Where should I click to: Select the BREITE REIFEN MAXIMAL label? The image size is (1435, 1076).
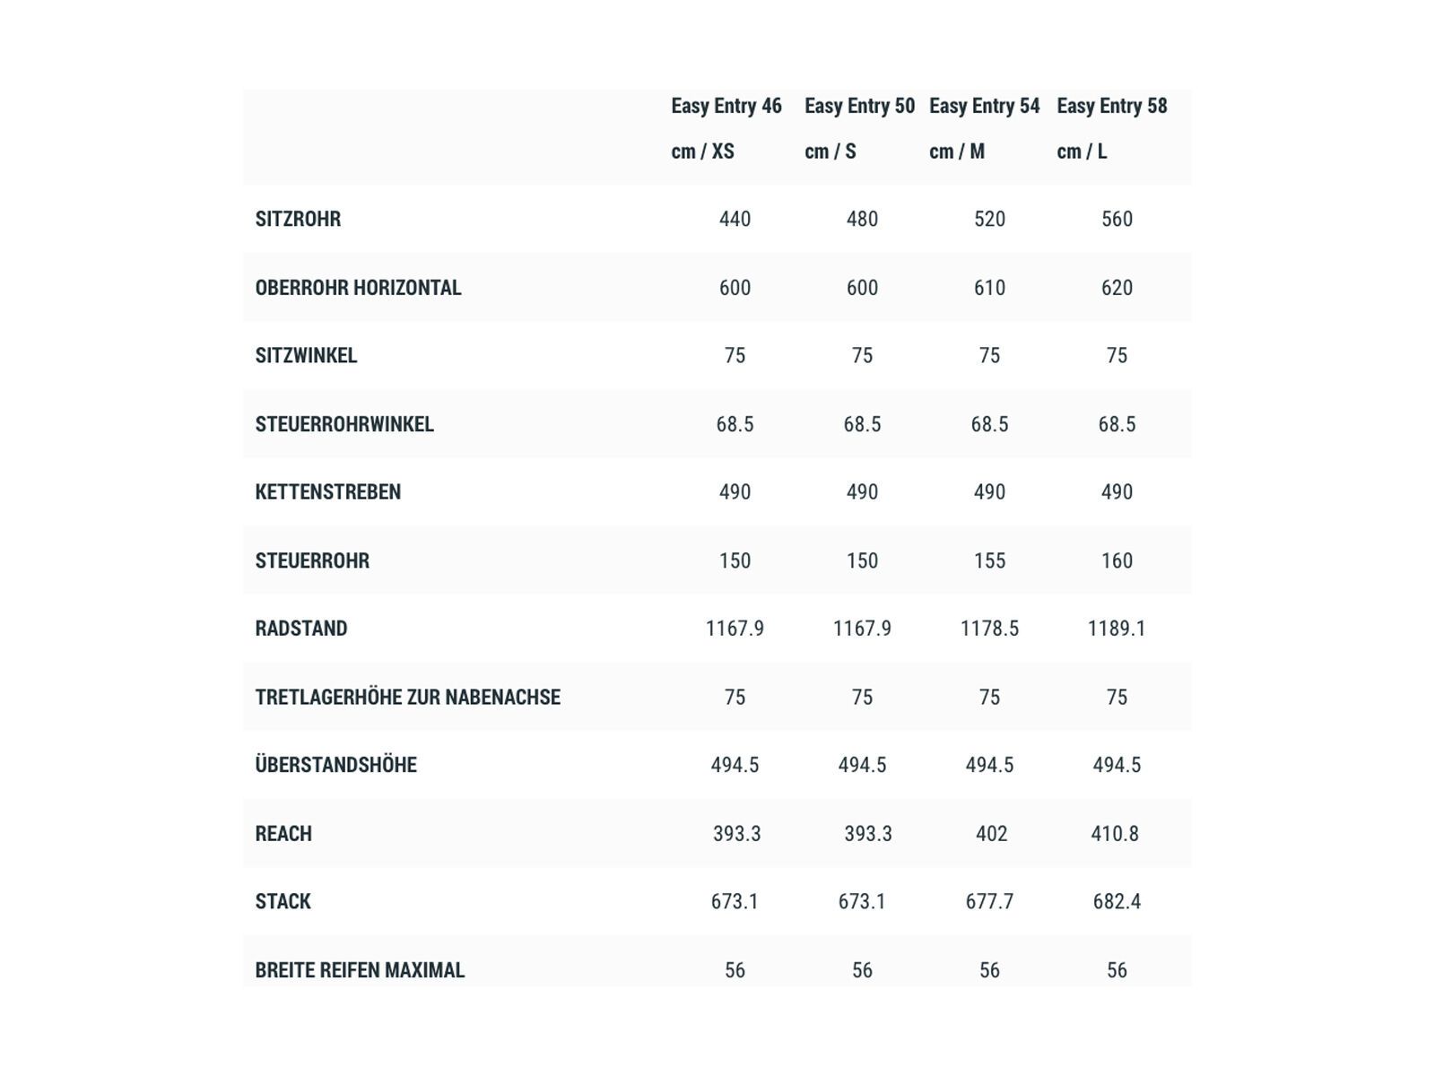click(x=360, y=970)
